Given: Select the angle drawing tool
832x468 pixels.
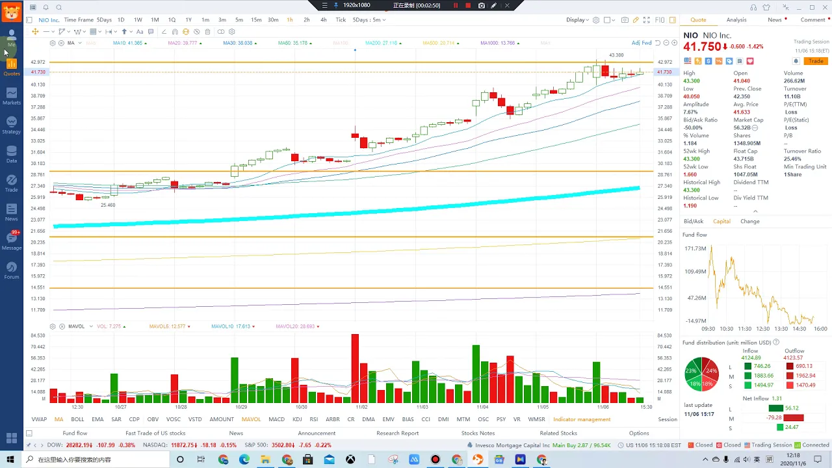Looking at the screenshot, I should [164, 31].
